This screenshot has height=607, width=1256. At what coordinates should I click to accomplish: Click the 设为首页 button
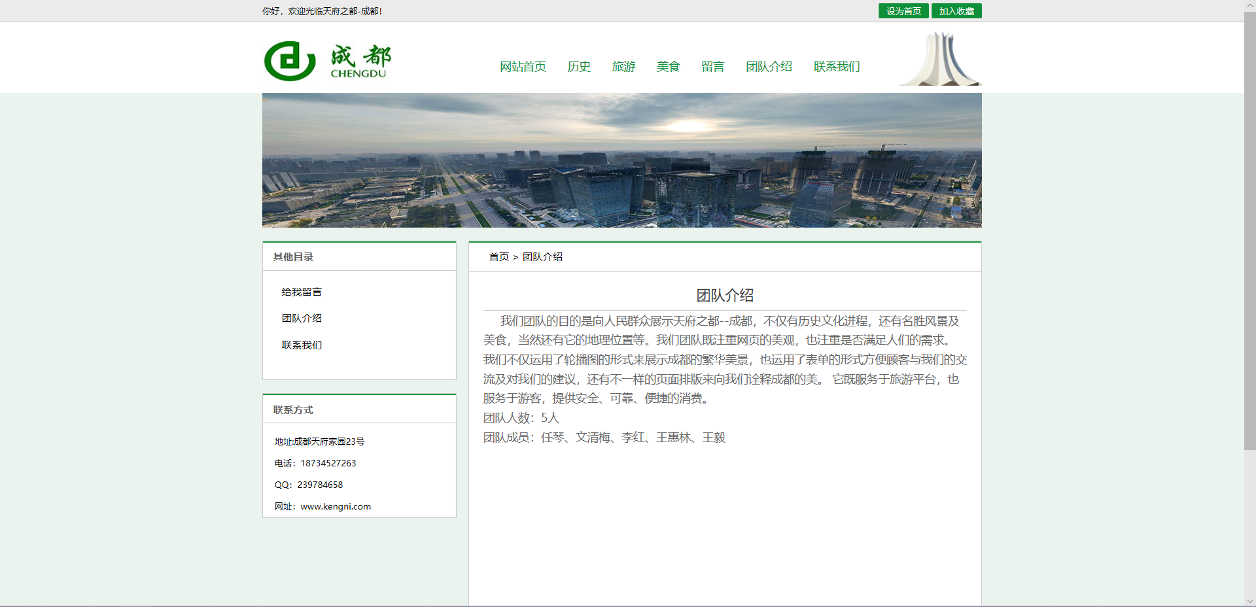pos(903,11)
